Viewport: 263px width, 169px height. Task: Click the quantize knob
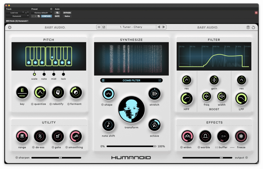click(40, 92)
